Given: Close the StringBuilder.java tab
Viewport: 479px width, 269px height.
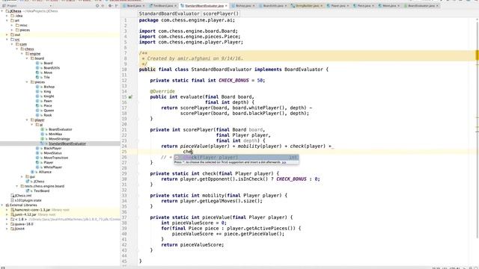Looking at the screenshot, I should coord(322,6).
